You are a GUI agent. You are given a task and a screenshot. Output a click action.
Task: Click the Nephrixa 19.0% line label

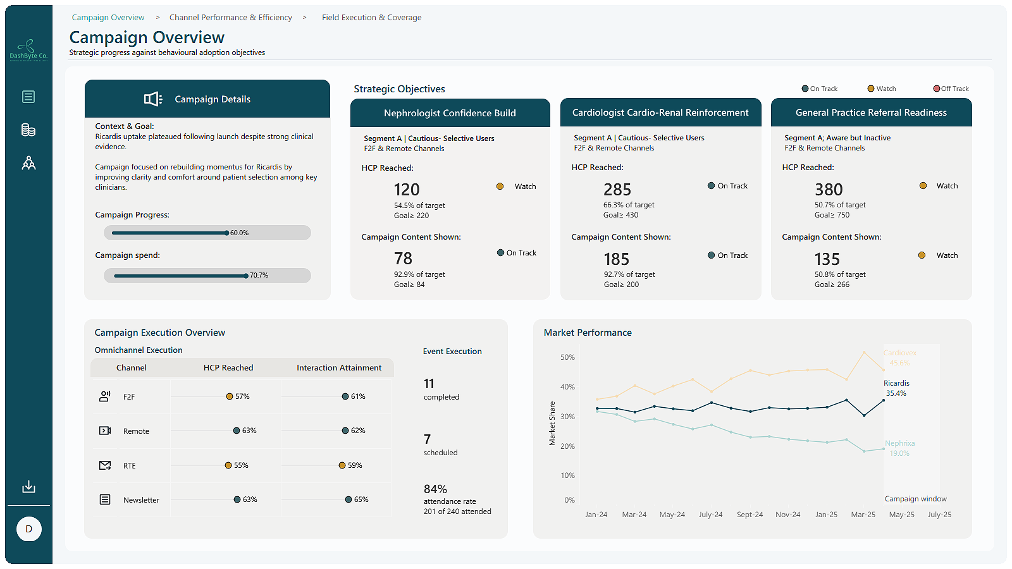tap(899, 448)
